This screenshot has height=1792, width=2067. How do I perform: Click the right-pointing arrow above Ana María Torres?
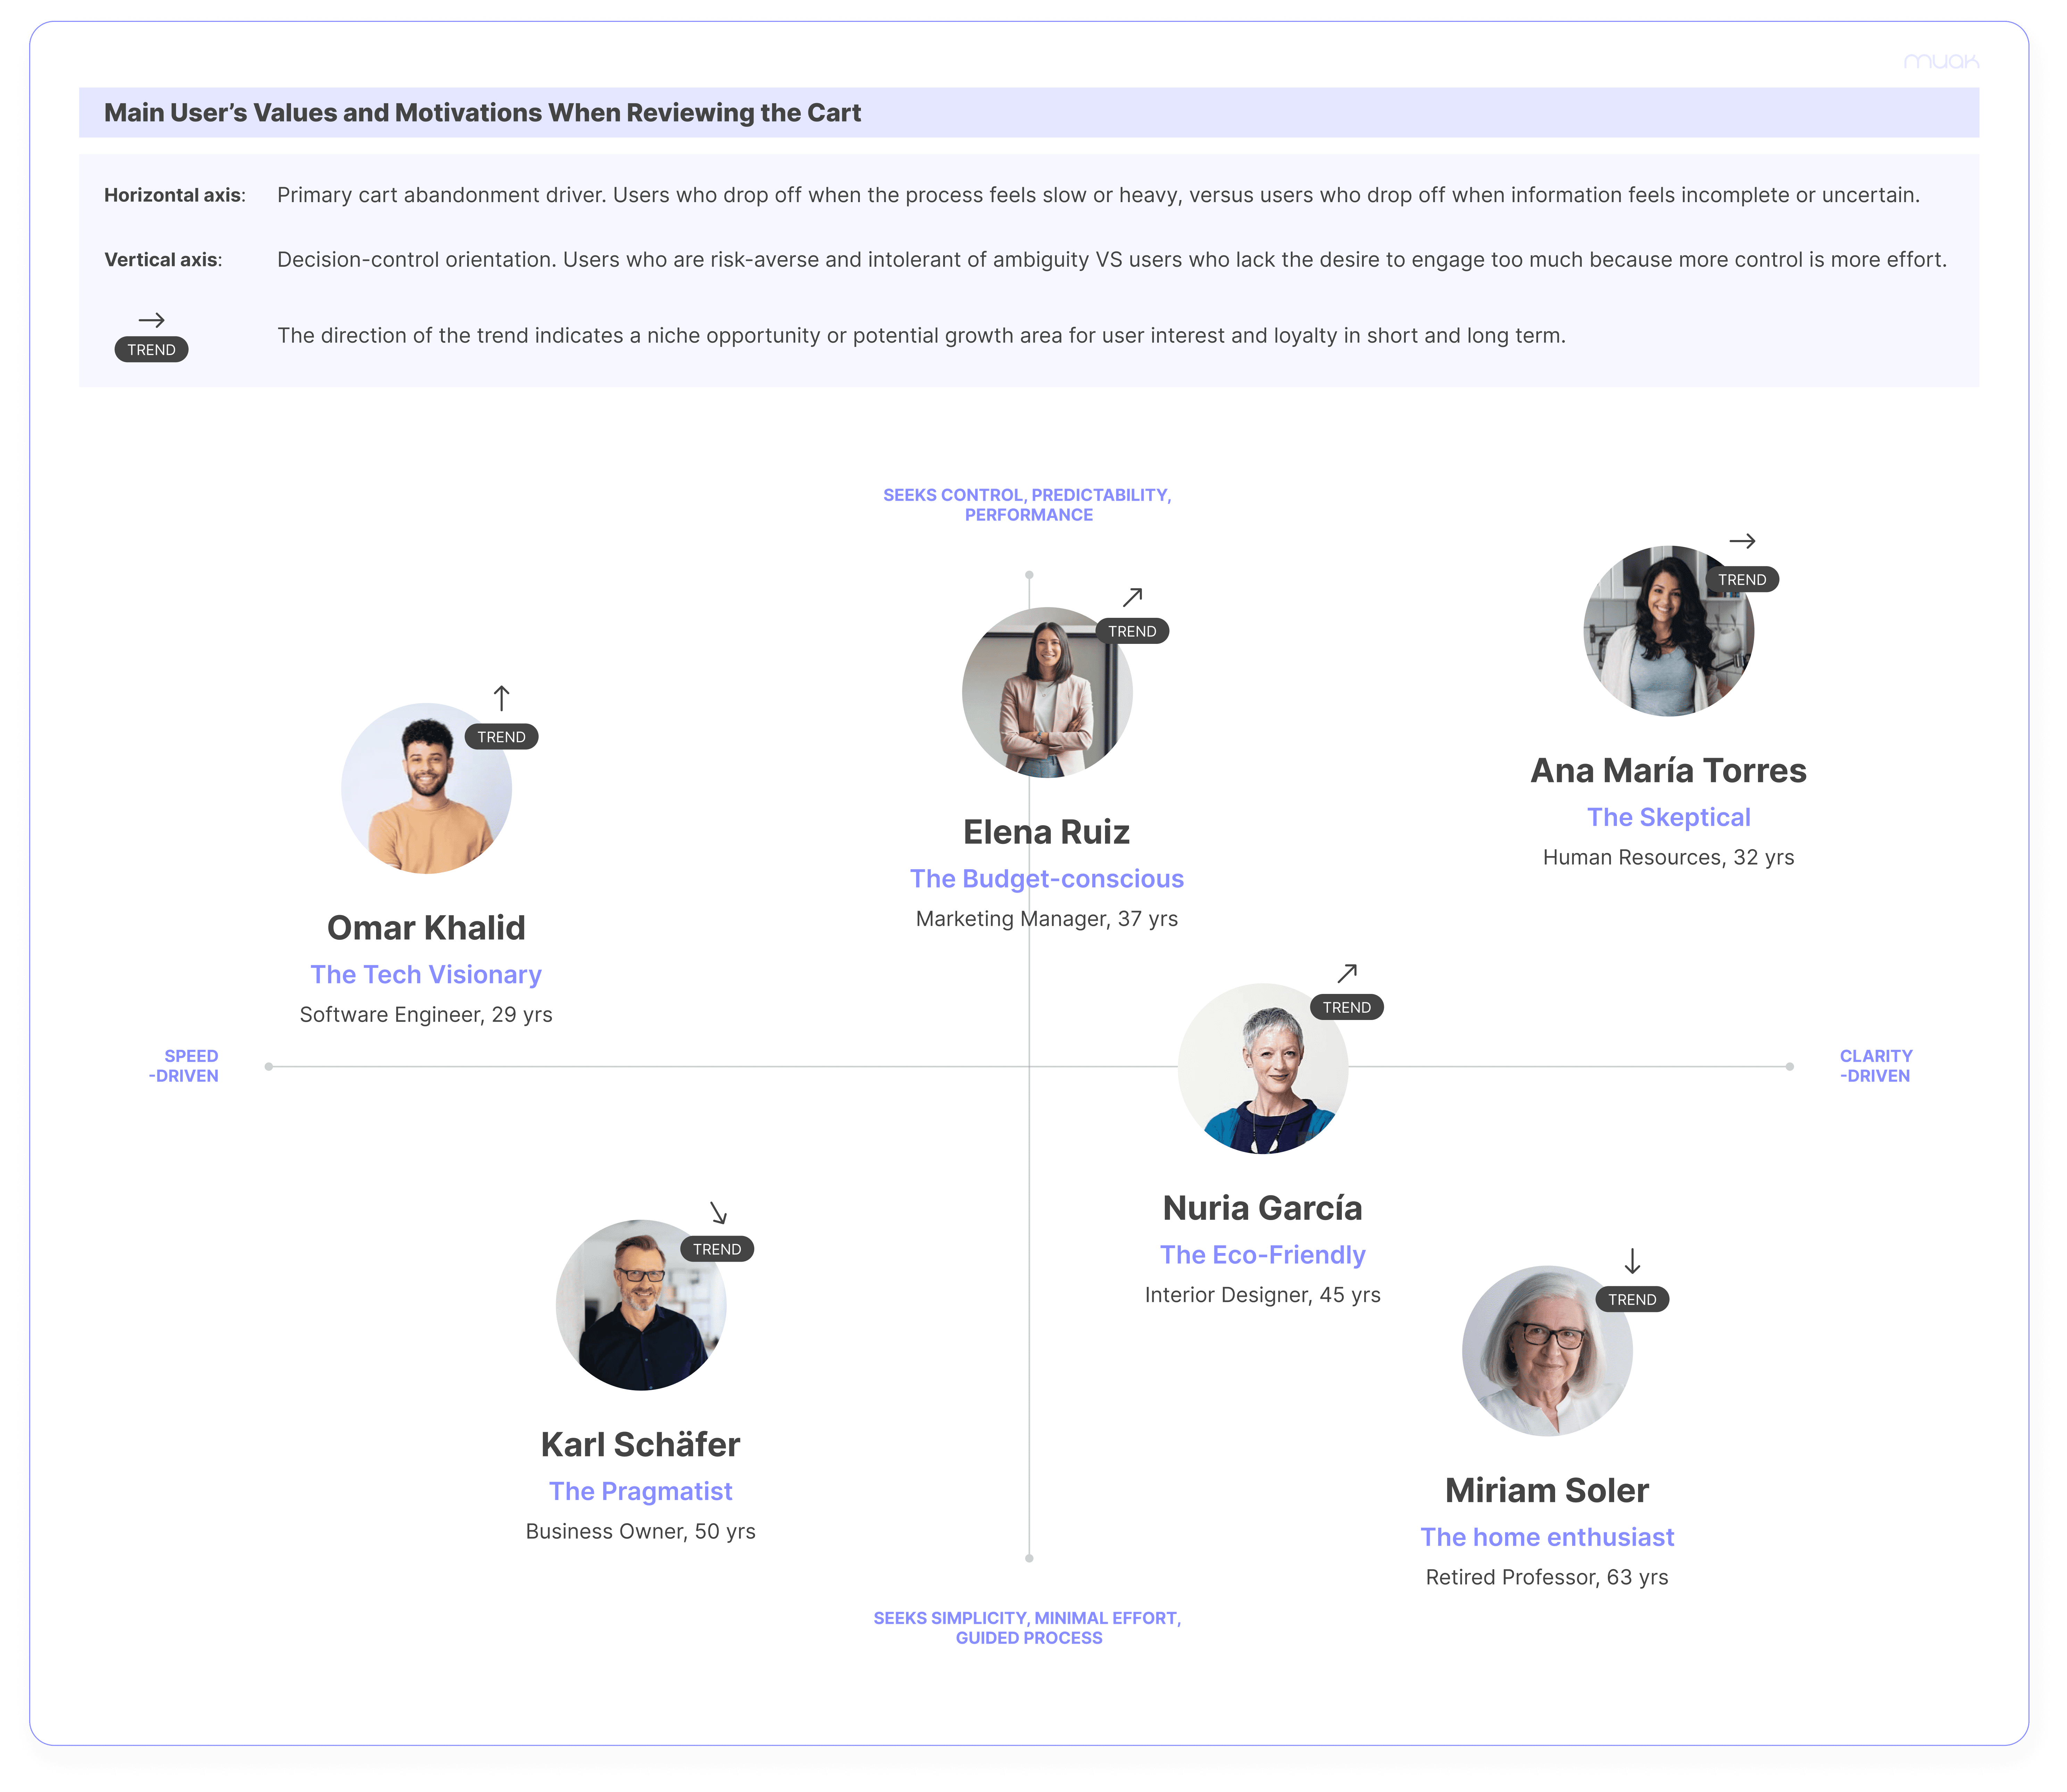click(x=1742, y=541)
